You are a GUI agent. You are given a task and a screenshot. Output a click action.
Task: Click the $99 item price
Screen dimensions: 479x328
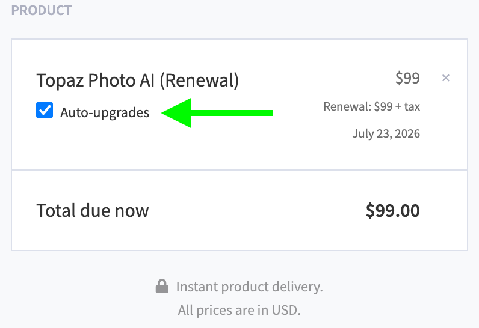[407, 78]
